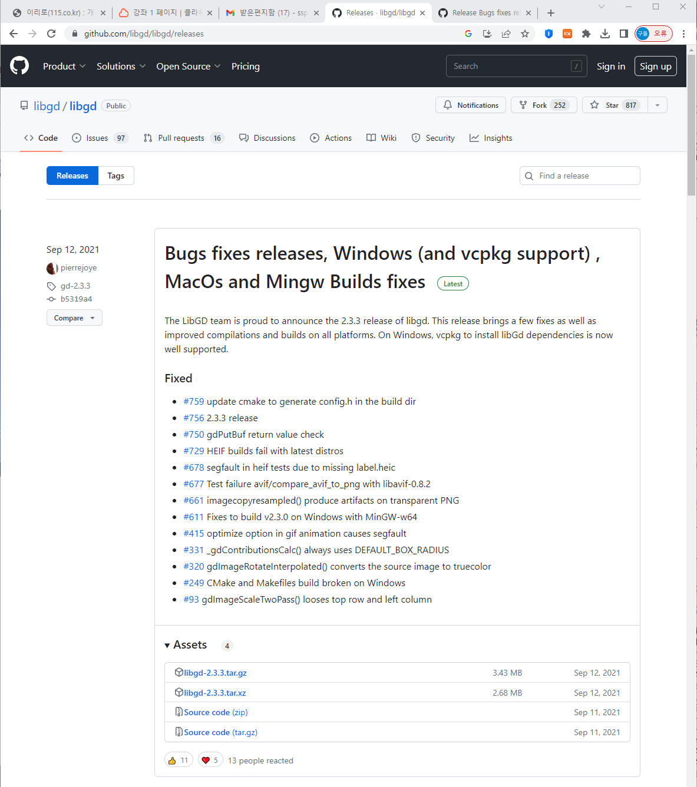
Task: Click in the GitHub Search field
Action: 517,66
